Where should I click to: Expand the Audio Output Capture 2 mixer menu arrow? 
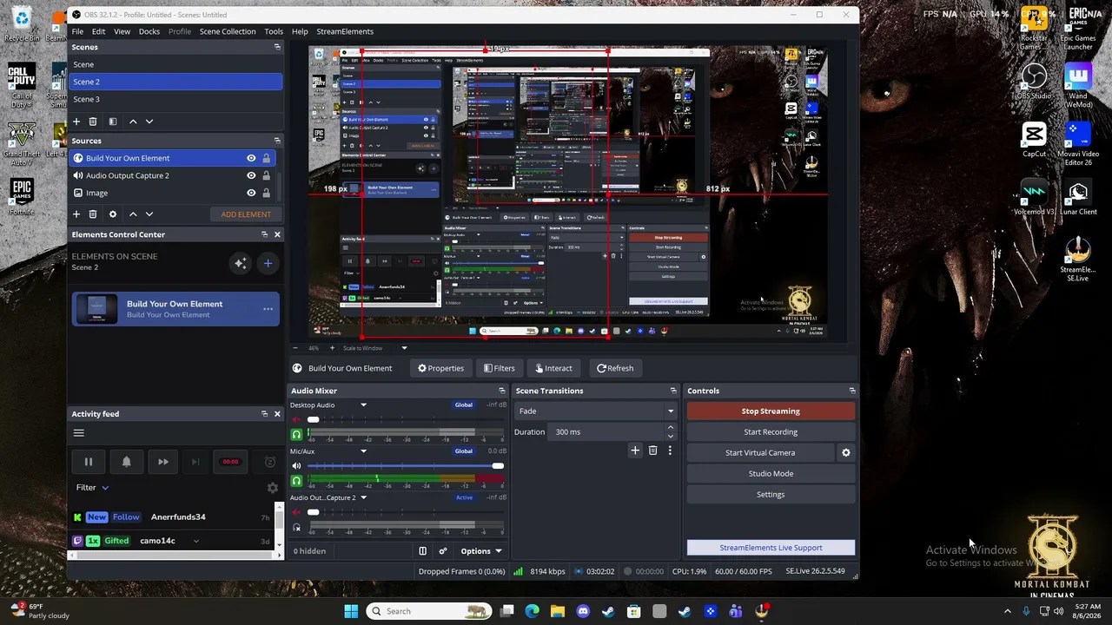point(364,497)
